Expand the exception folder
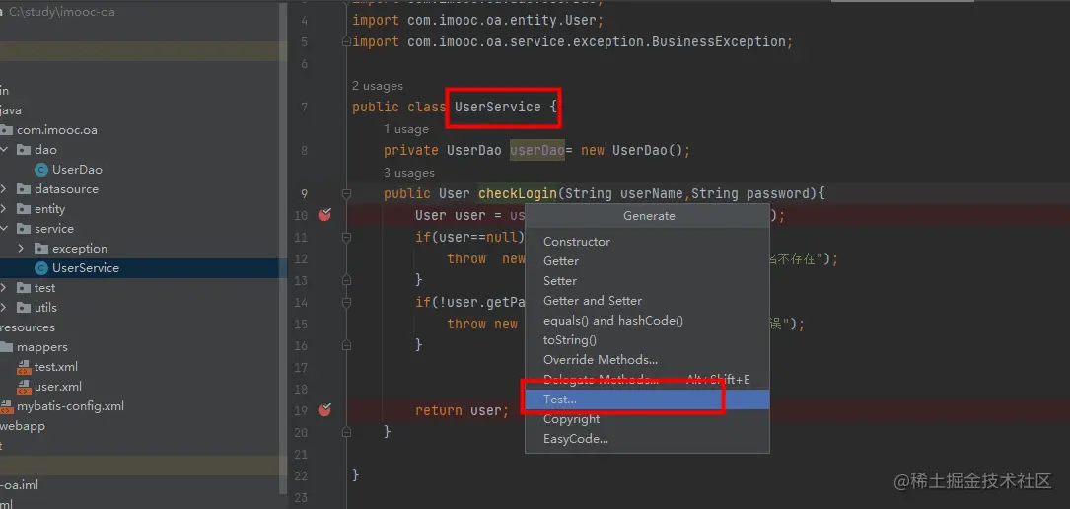Screen dimensions: 1070x509 21,249
